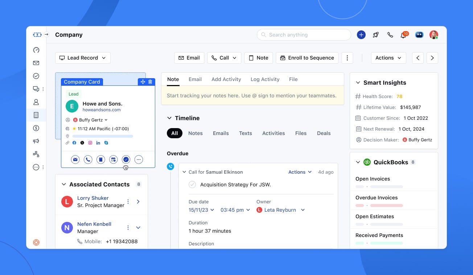Screen dimensions: 473x275
Task: Open the Facebook link on Company Card
Action: click(74, 143)
